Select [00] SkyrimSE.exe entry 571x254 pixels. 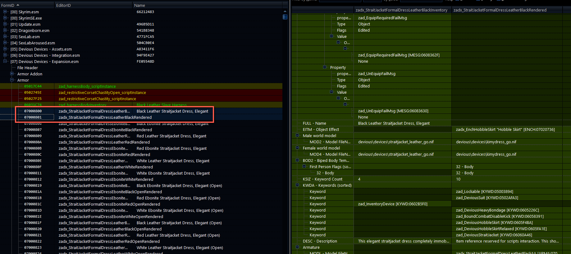point(26,18)
